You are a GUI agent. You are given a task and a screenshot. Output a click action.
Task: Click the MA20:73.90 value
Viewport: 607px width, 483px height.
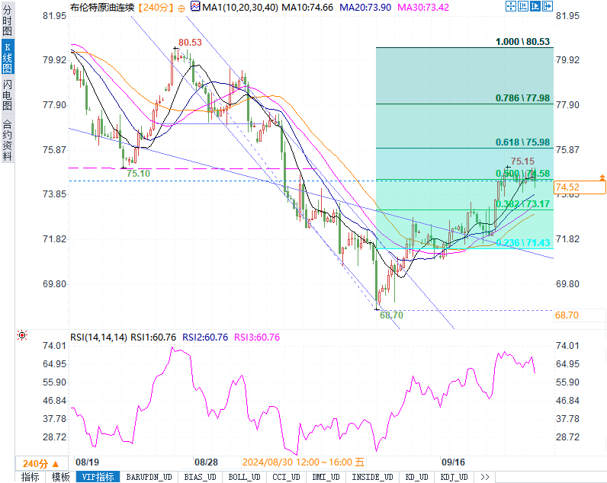(365, 8)
